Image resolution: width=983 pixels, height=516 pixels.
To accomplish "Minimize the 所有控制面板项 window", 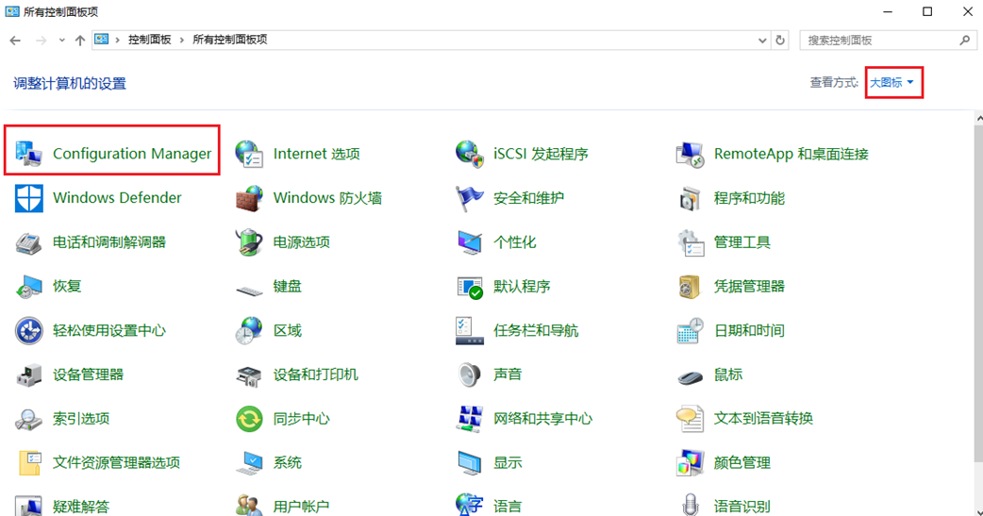I will pos(888,12).
